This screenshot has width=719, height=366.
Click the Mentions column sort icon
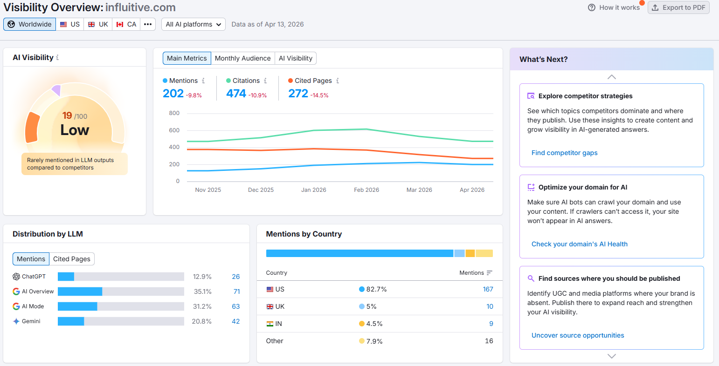[489, 273]
